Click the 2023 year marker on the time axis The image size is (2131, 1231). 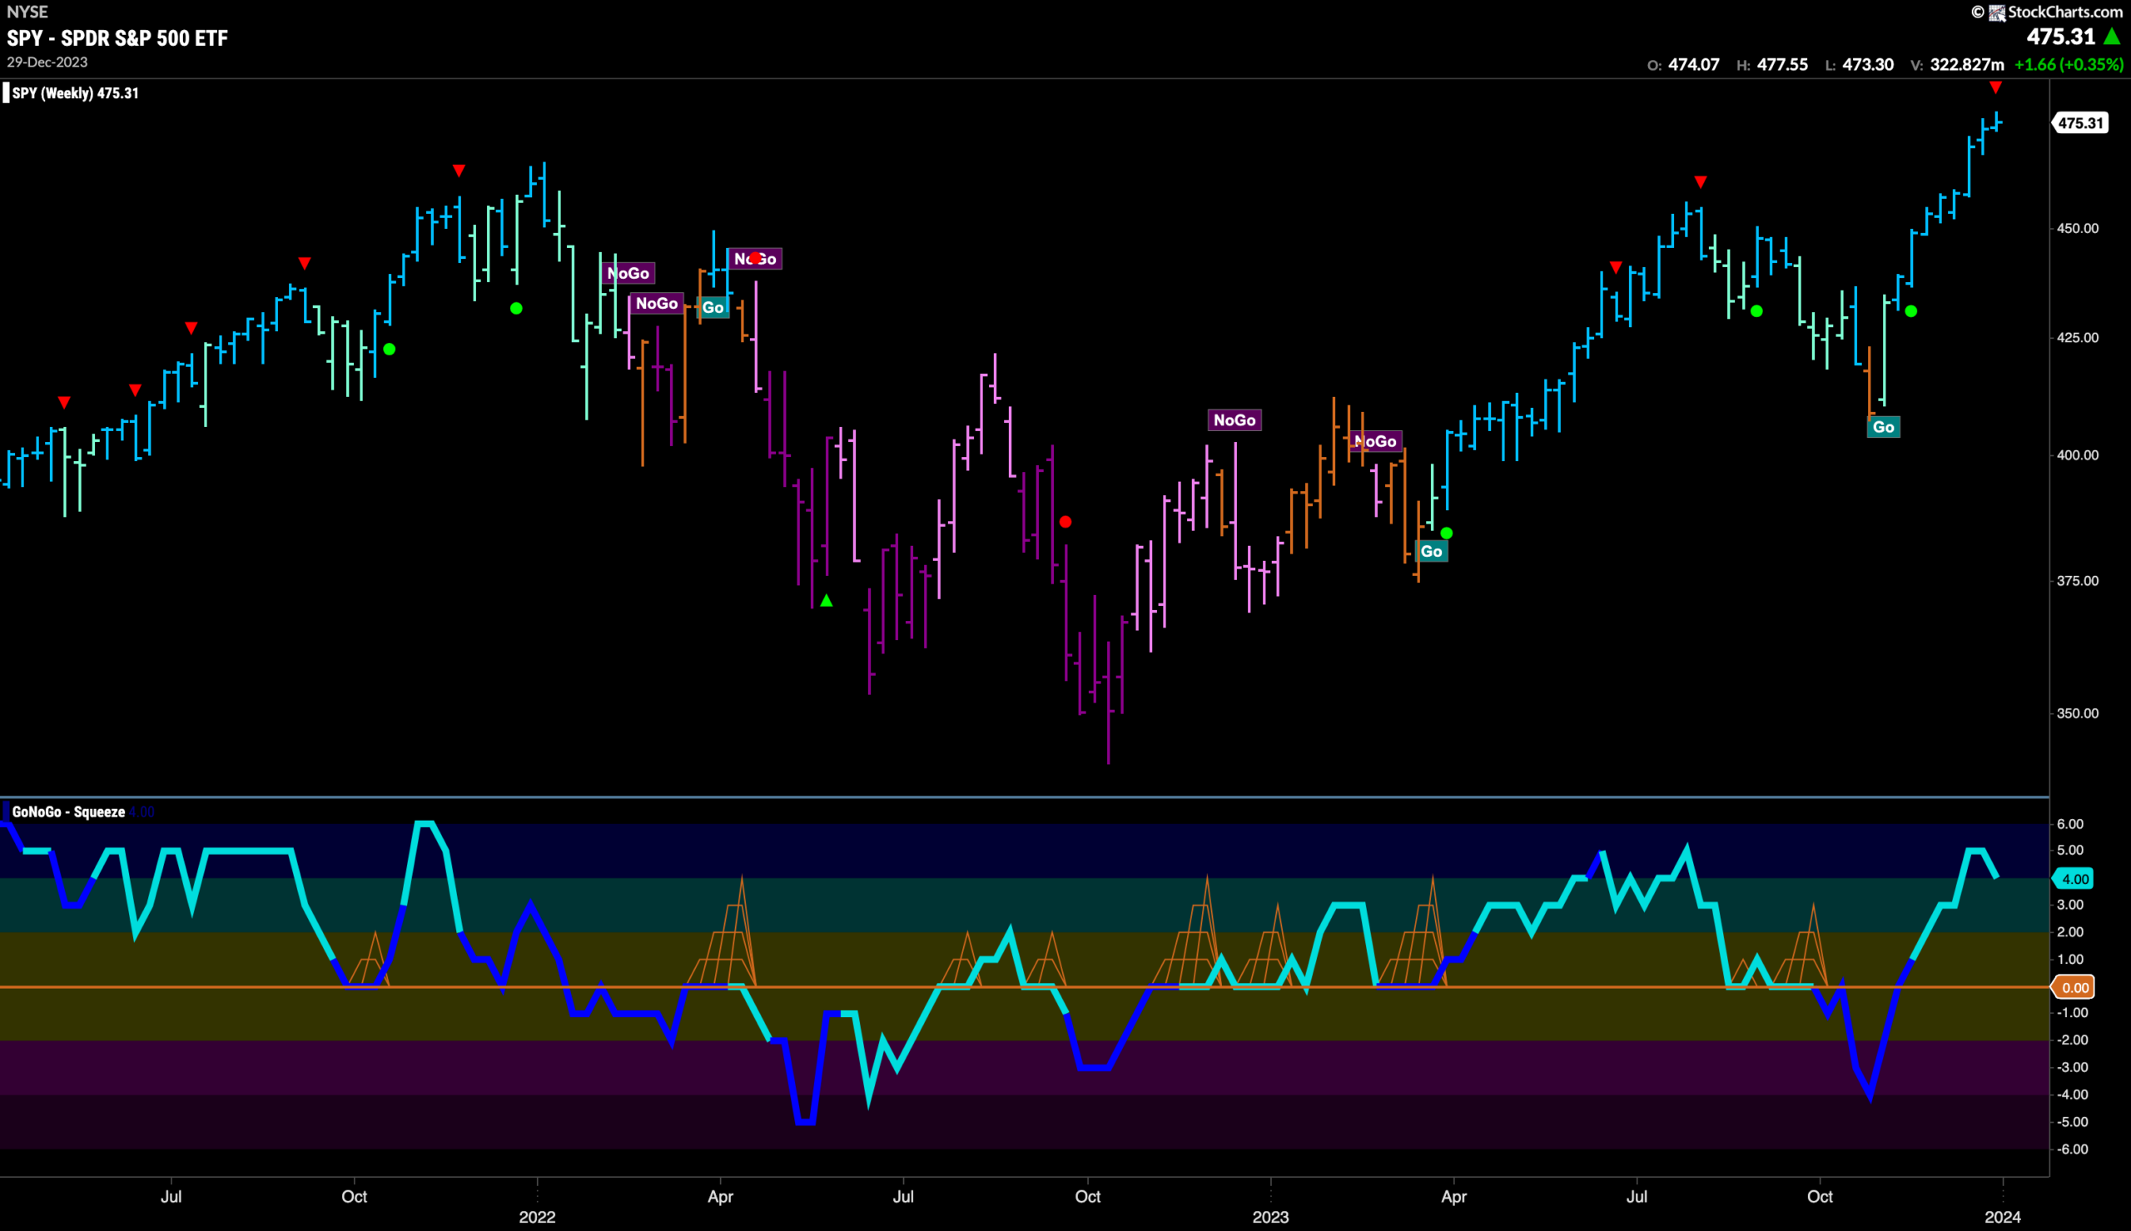1270,1217
